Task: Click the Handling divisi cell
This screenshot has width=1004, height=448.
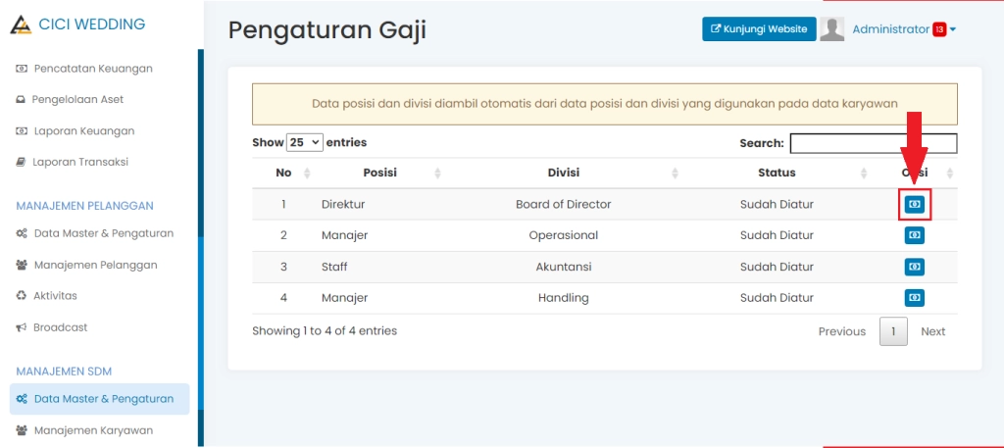Action: 564,298
